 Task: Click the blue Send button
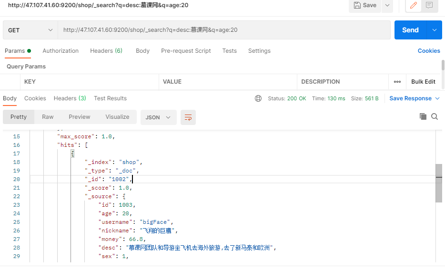tap(410, 30)
